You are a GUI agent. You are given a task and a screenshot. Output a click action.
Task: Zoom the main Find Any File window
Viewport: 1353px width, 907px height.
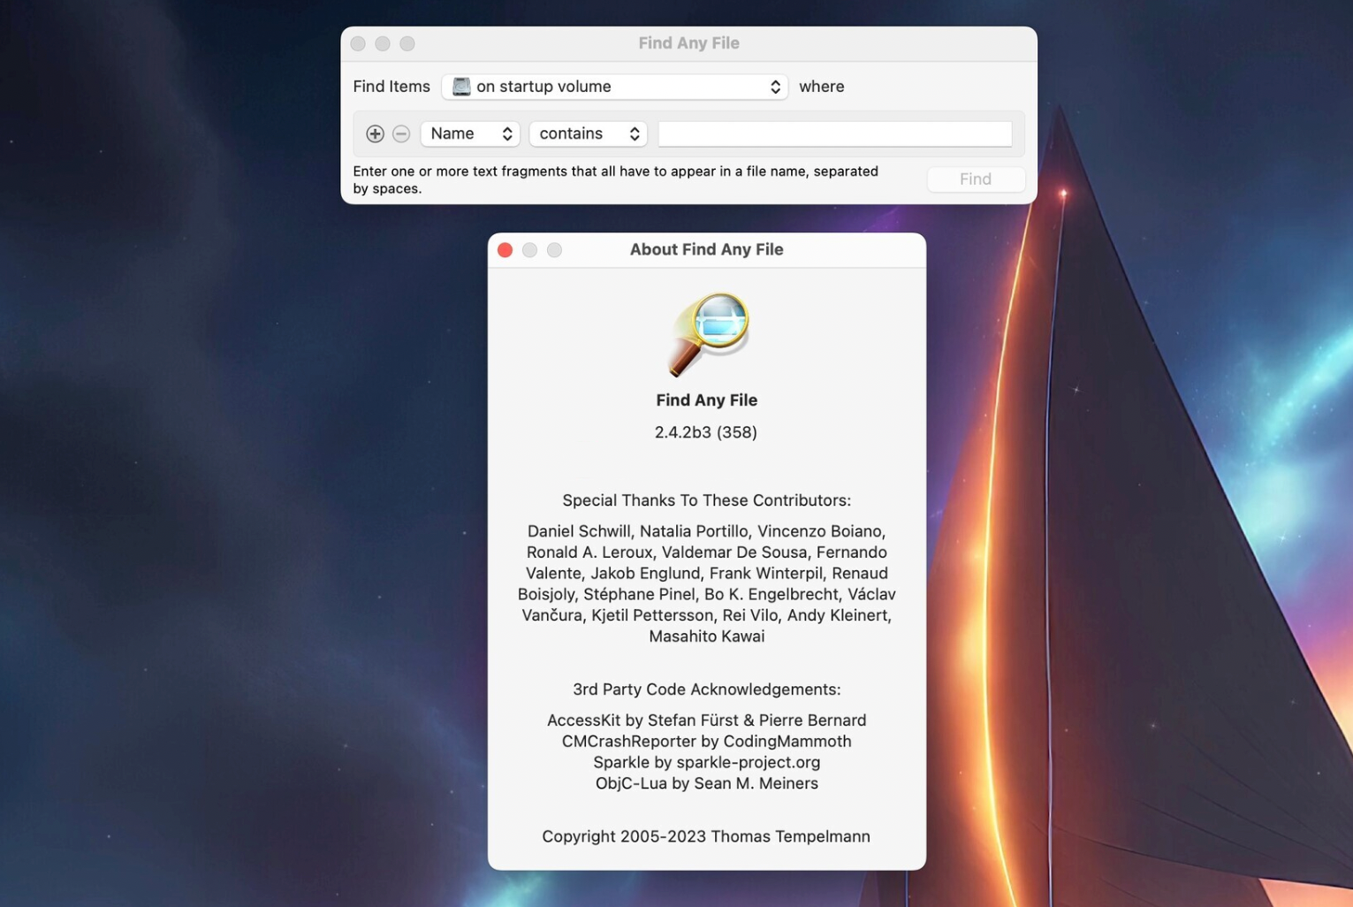coord(407,43)
